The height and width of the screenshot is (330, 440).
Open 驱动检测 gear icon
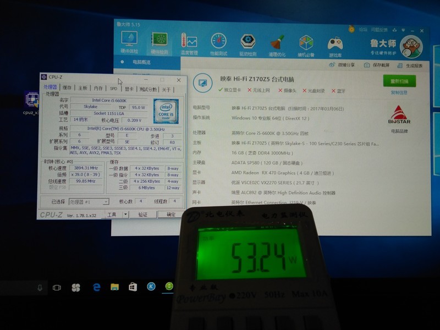click(248, 45)
